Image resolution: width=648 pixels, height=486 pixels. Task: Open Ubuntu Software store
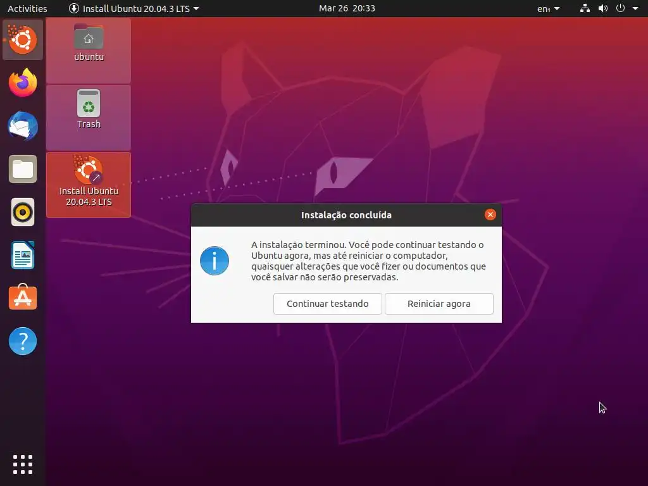pyautogui.click(x=23, y=297)
